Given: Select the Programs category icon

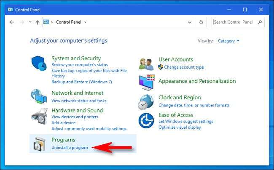Looking at the screenshot, I should pos(40,144).
